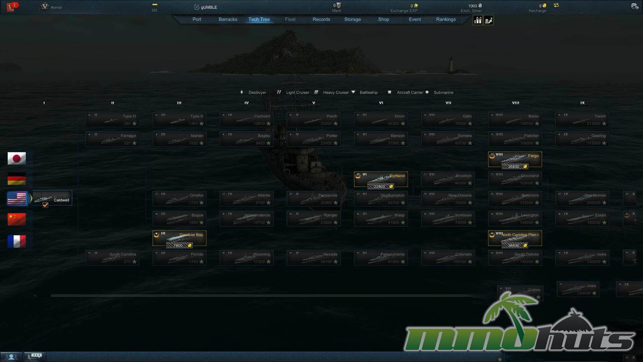Select the Germany flag nation
Viewport: 643px width, 362px height.
[17, 179]
